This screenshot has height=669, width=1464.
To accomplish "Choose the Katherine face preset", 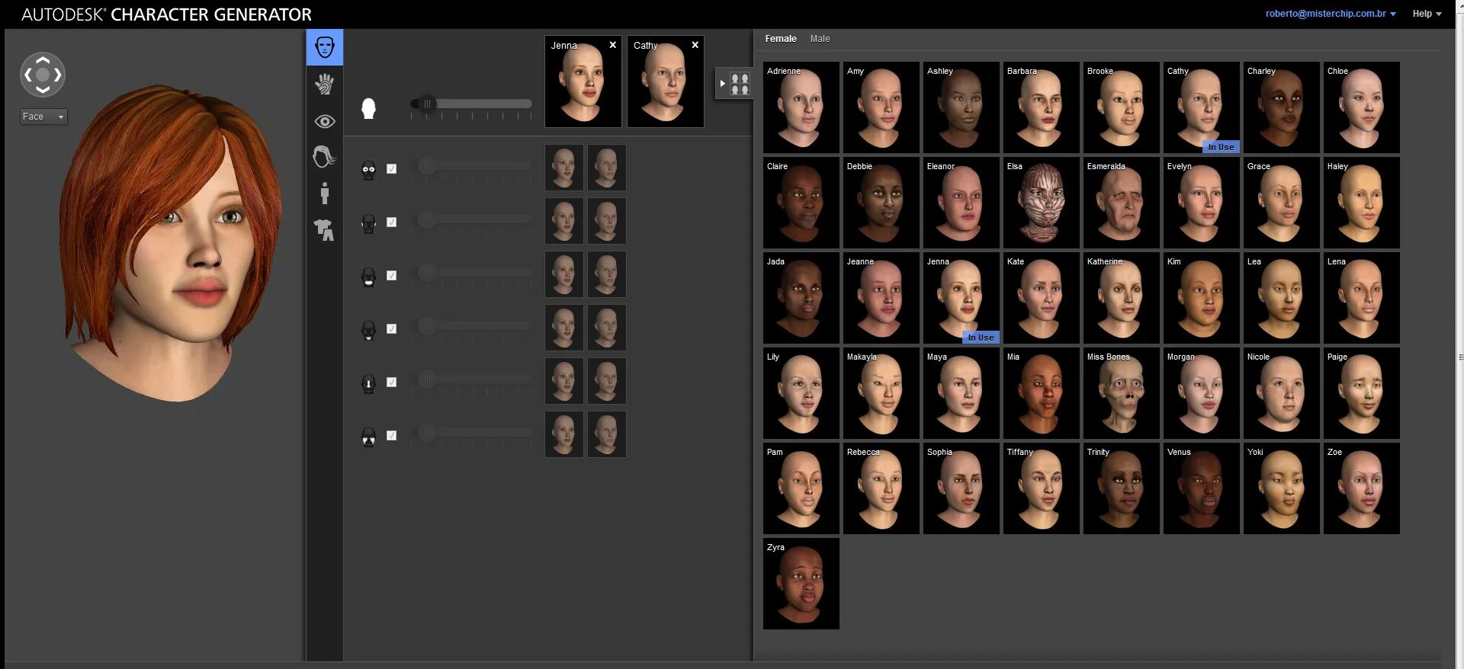I will (x=1122, y=298).
